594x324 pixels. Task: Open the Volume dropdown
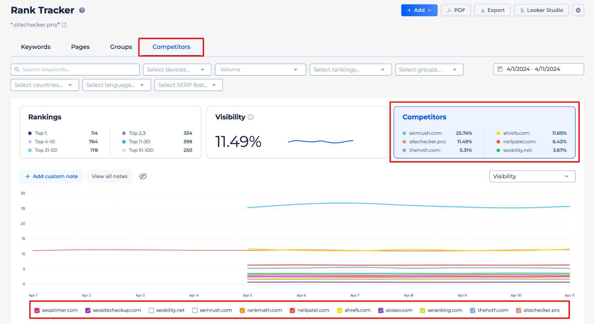(x=260, y=69)
